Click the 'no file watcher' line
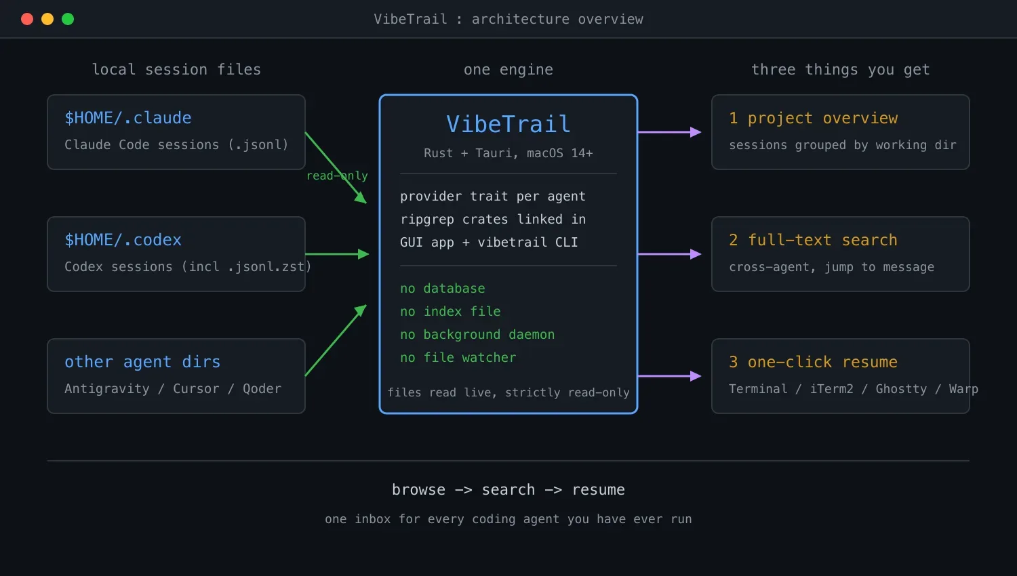The height and width of the screenshot is (576, 1017). pos(458,358)
